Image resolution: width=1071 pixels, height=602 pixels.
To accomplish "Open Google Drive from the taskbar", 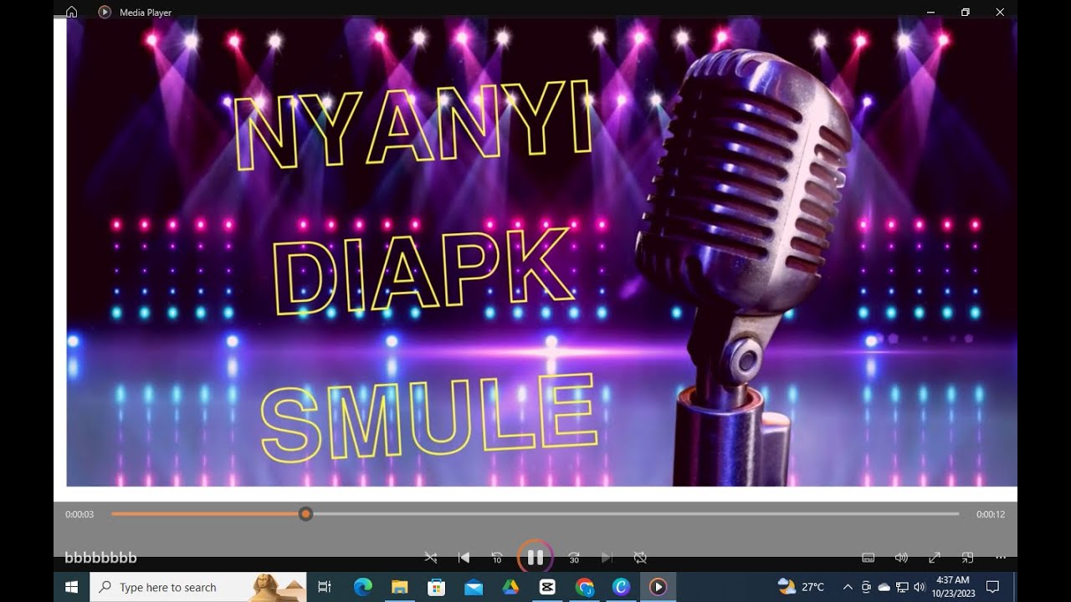I will [x=510, y=587].
